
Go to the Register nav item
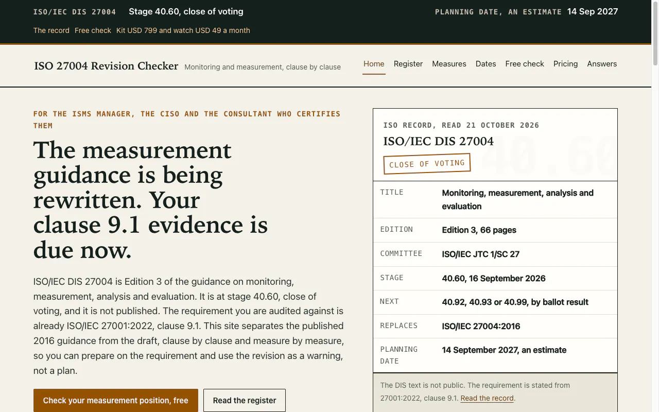408,64
